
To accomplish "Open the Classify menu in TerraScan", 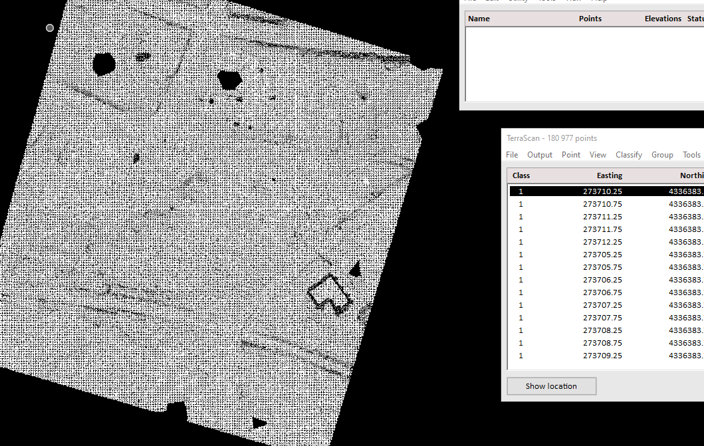I will click(628, 154).
